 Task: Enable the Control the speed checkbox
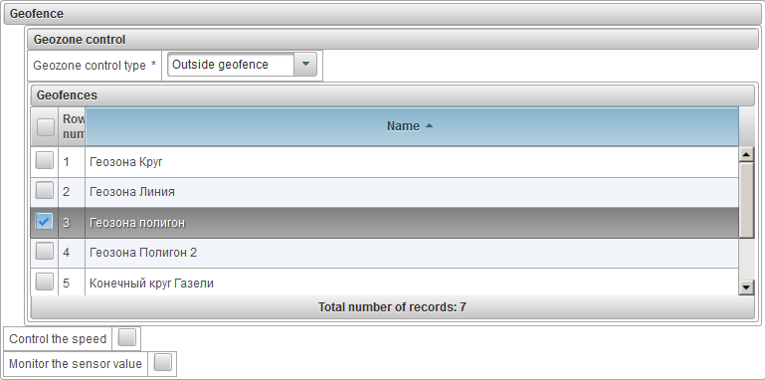point(127,338)
